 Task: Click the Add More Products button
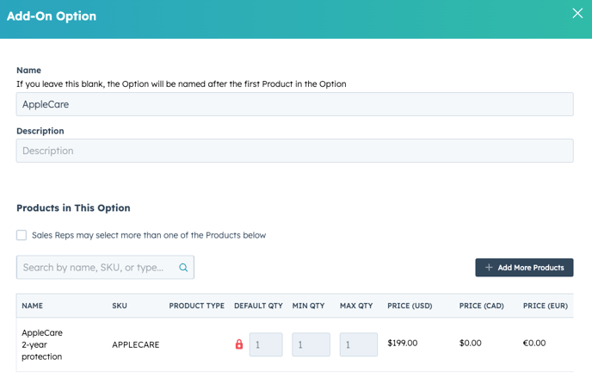coord(524,268)
